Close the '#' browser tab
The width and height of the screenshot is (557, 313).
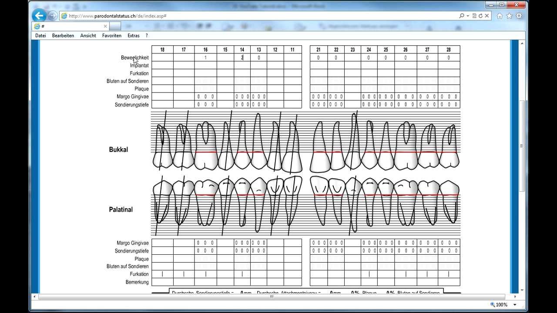click(x=105, y=26)
